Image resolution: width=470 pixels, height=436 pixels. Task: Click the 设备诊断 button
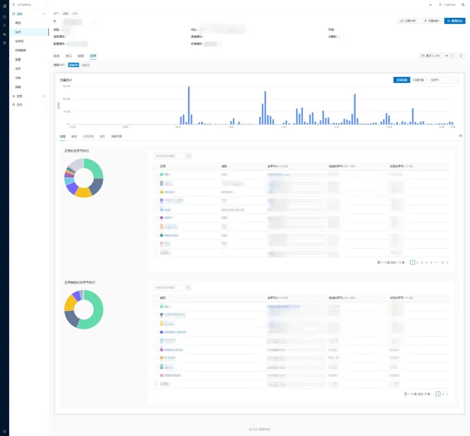[408, 21]
